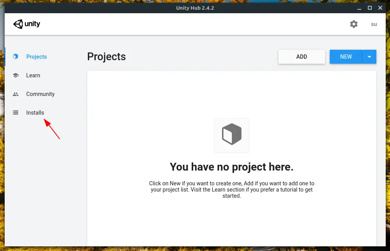Click the 'Click on New if you want' help text
The image size is (390, 251).
click(x=232, y=190)
